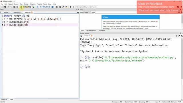Open the Debug menu
Viewport: 183px width, 103px height.
click(26, 4)
